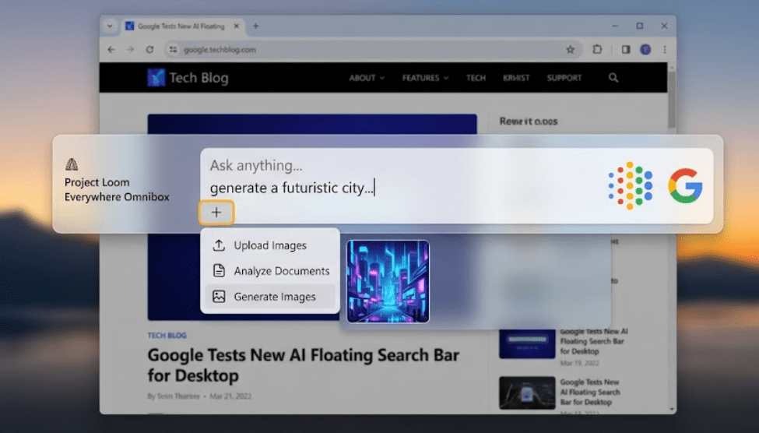Click the search magnifier in site header
This screenshot has height=433, width=759.
613,78
